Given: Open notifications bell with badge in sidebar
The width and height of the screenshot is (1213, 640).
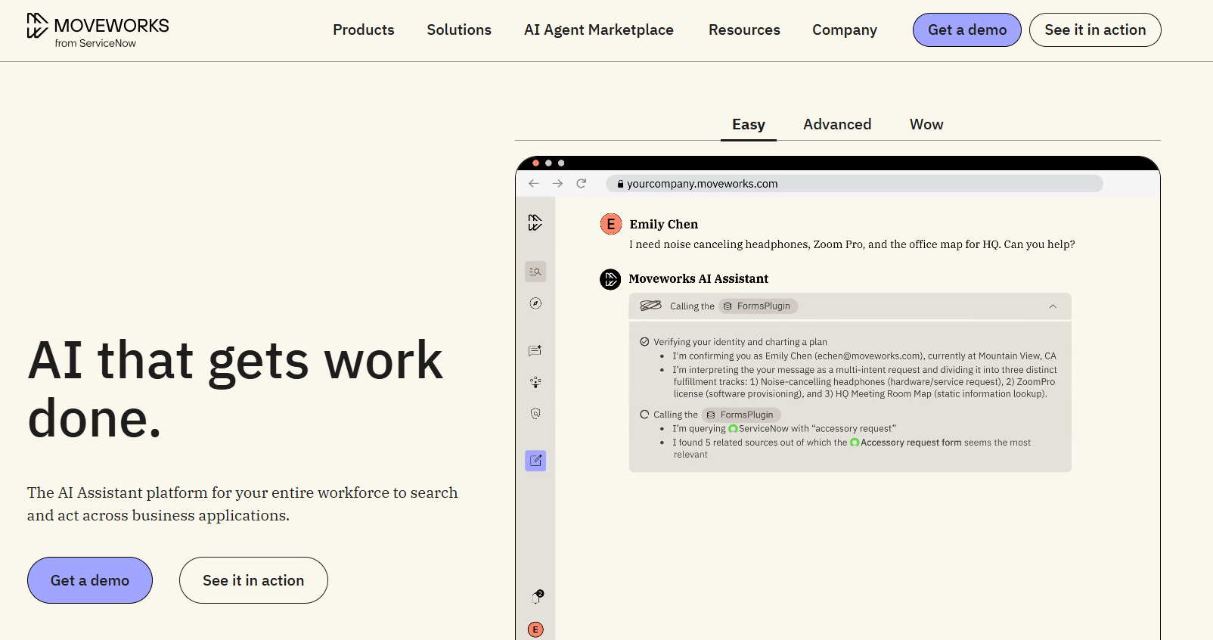Looking at the screenshot, I should click(x=537, y=597).
